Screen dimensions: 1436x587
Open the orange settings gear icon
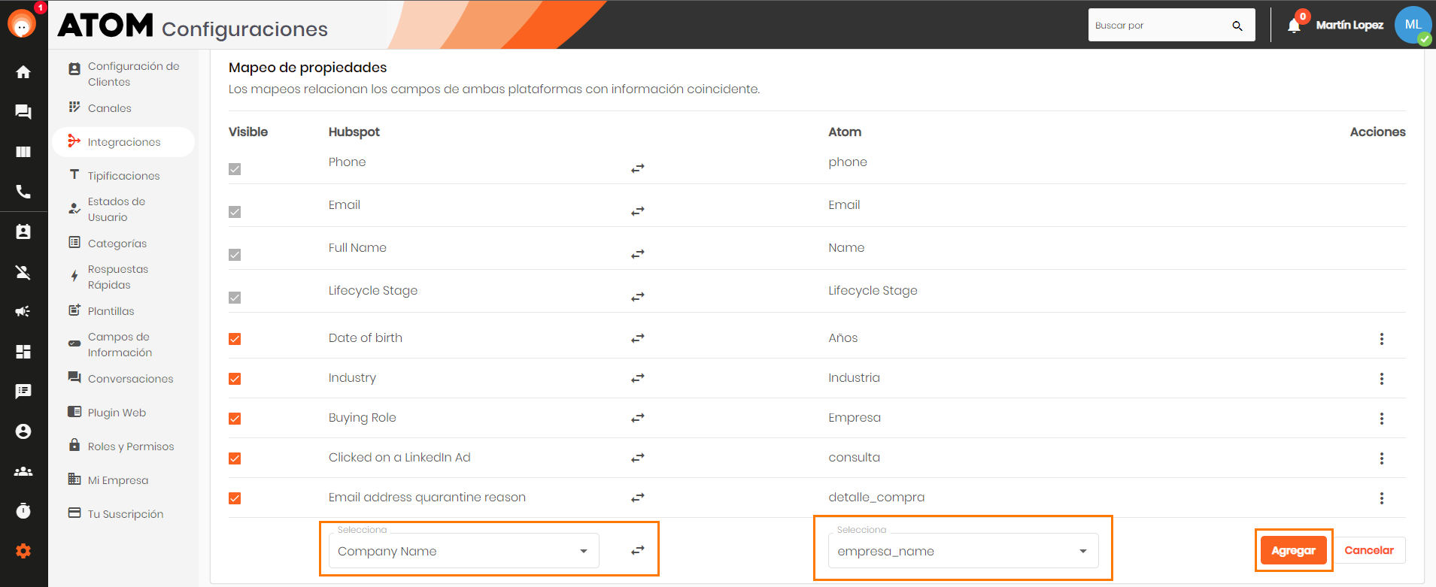pos(23,551)
